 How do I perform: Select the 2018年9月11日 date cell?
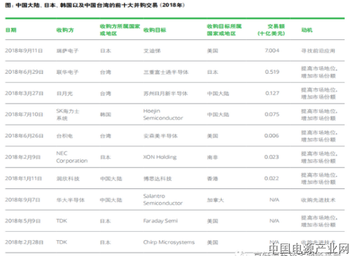[24, 50]
